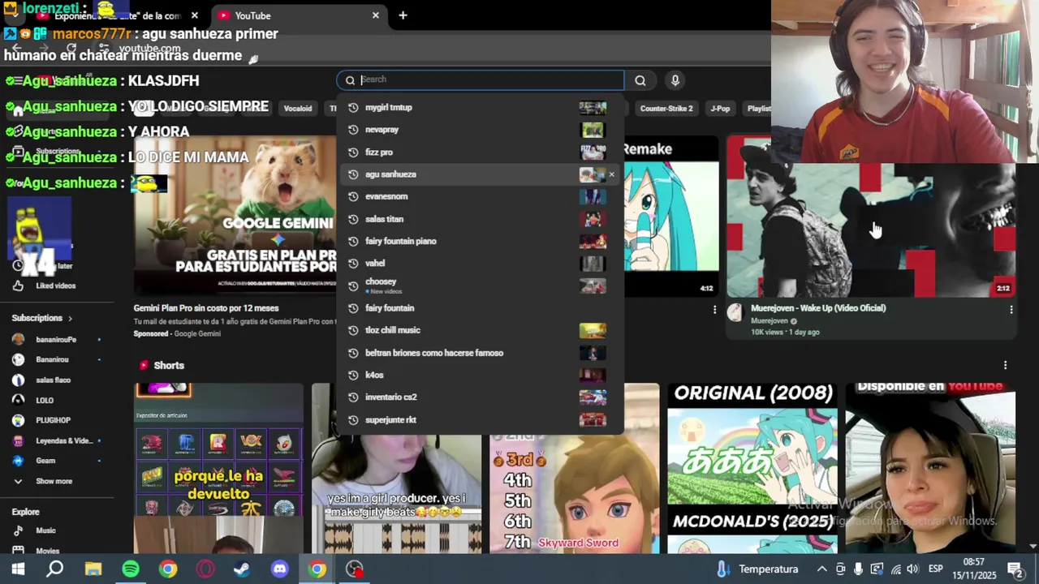Open the Windows Start menu
The image size is (1039, 584).
pyautogui.click(x=18, y=569)
